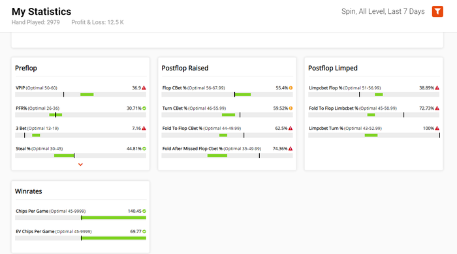Click orange alert icon for Turn CBet %
The height and width of the screenshot is (254, 457).
[291, 108]
